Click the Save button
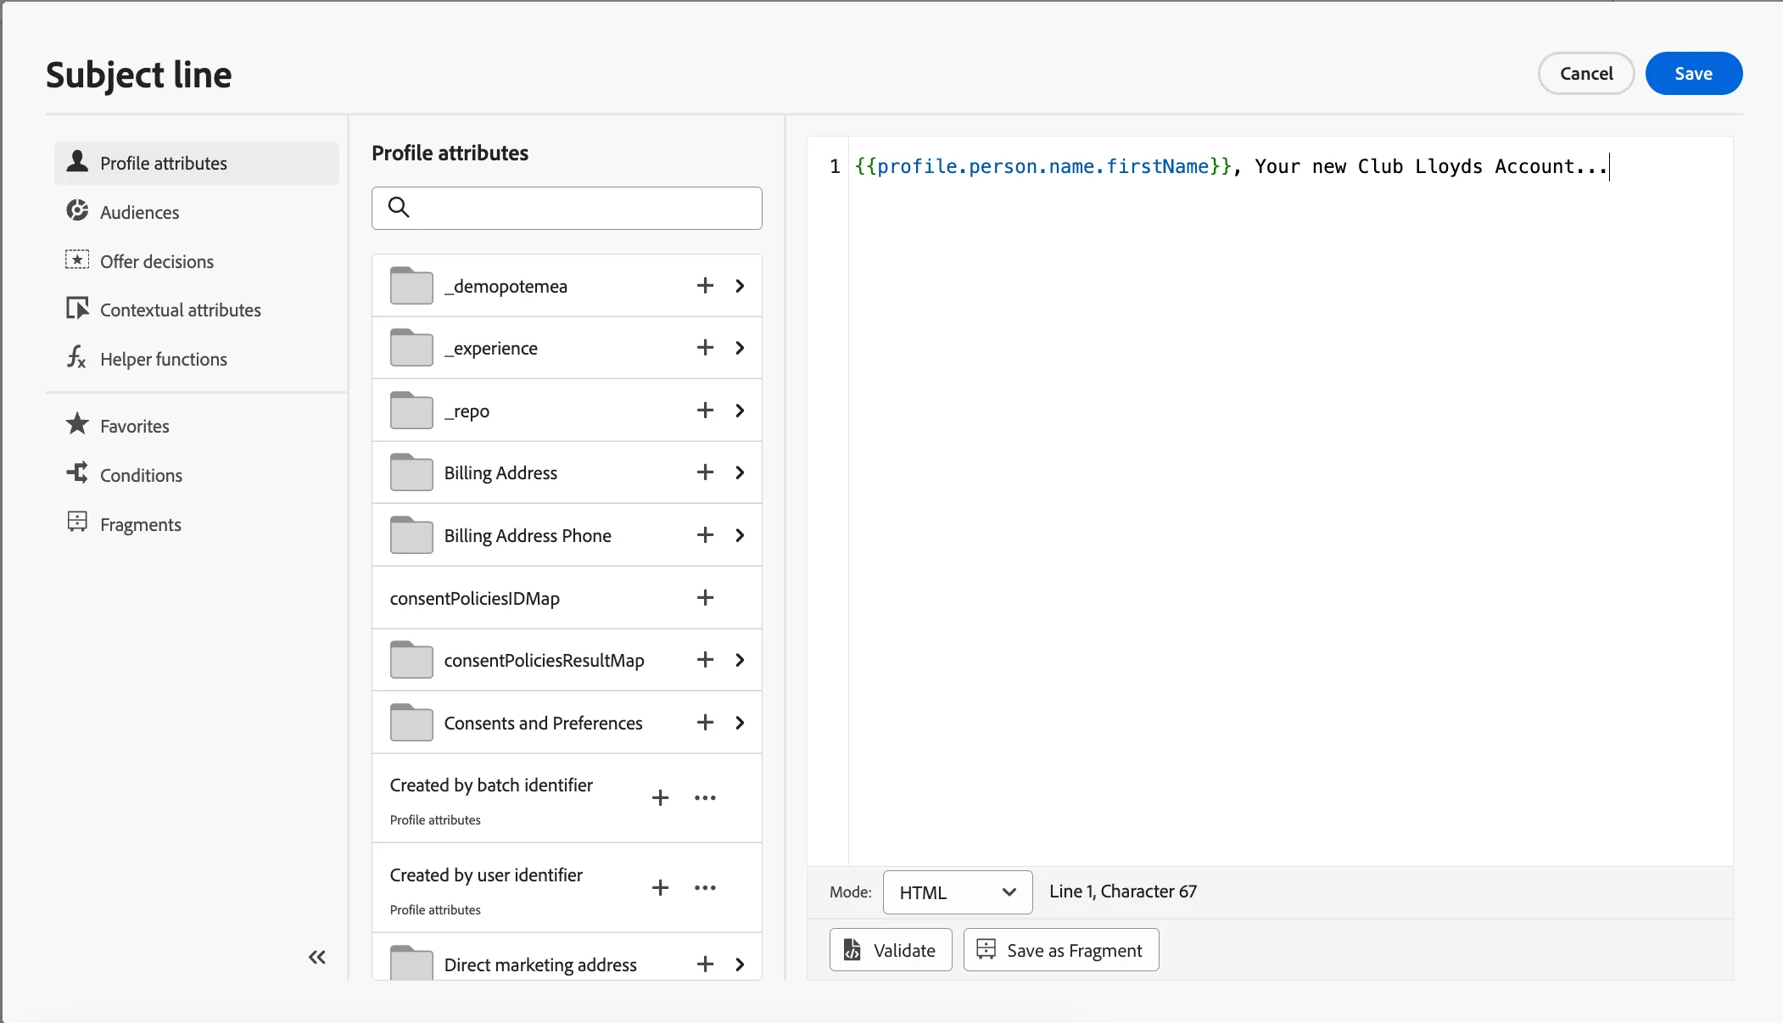Image resolution: width=1783 pixels, height=1023 pixels. 1693,74
